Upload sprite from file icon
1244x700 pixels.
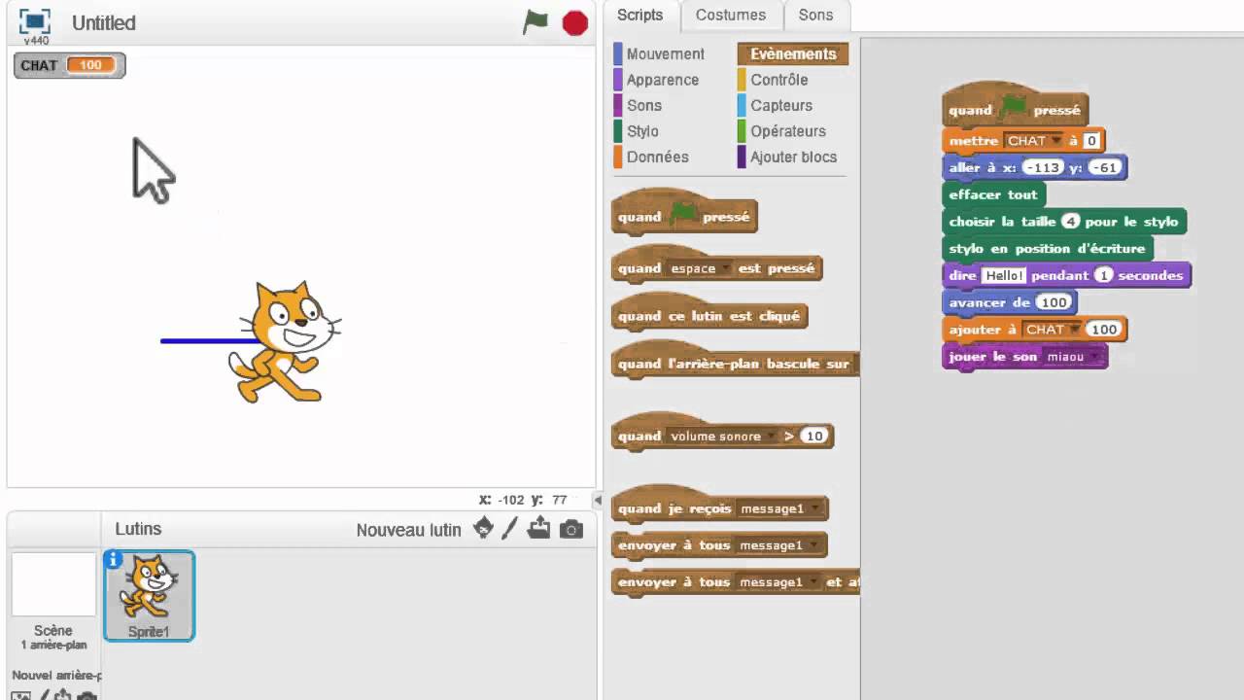coord(539,528)
